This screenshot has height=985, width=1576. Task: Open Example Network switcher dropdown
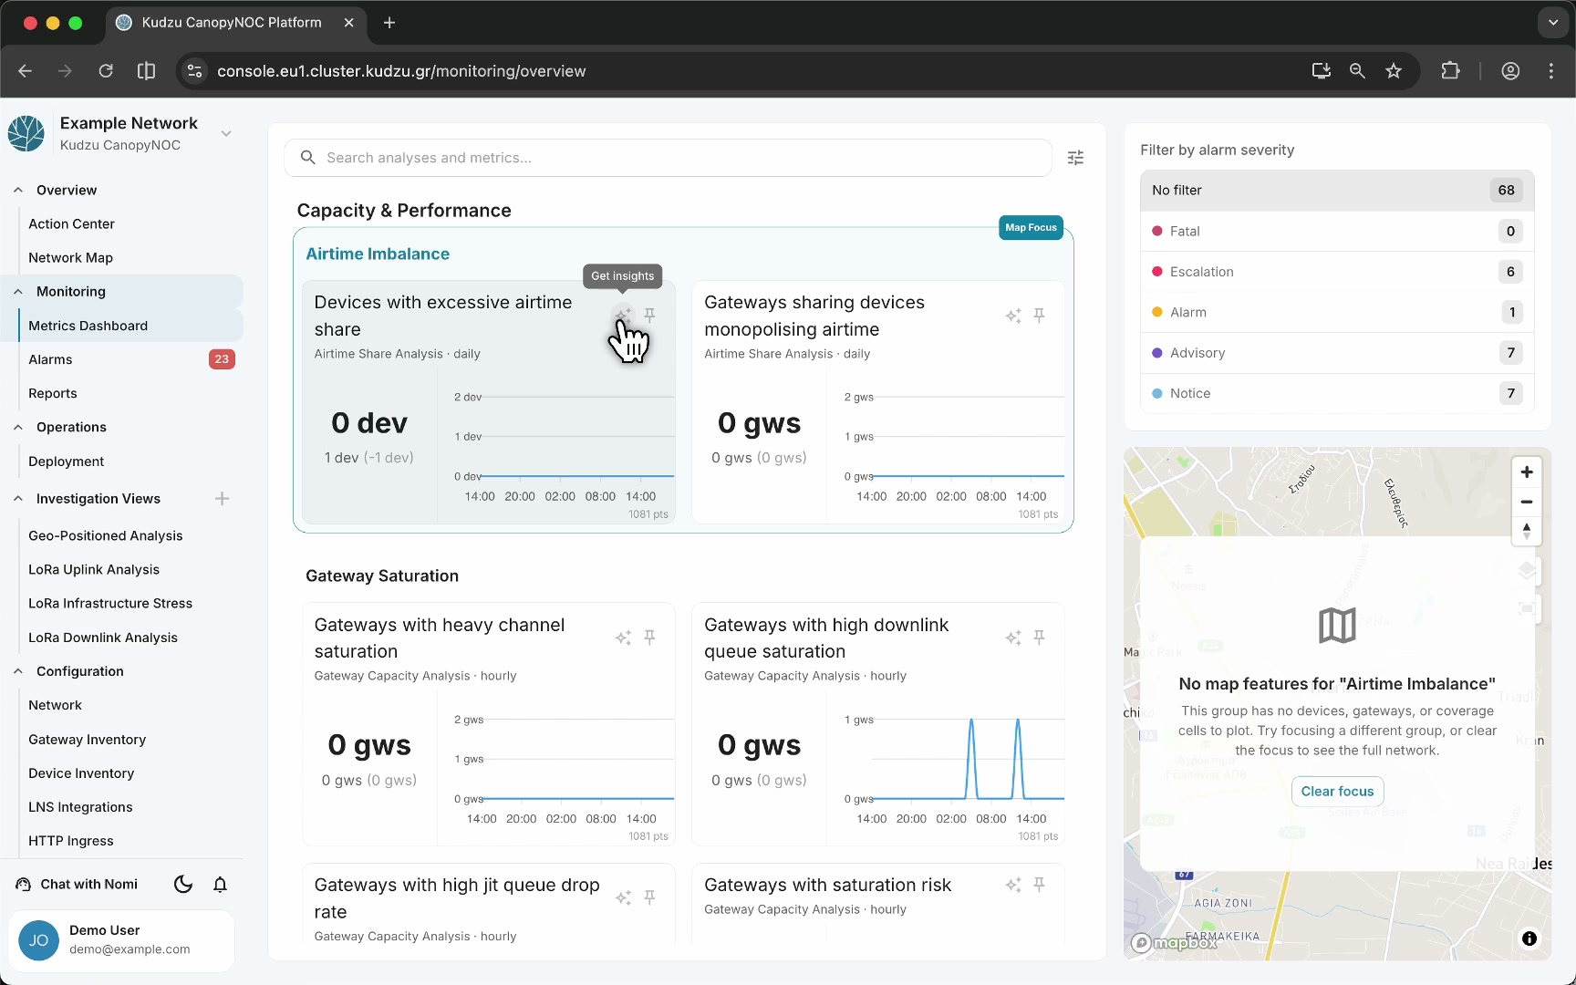pyautogui.click(x=226, y=133)
